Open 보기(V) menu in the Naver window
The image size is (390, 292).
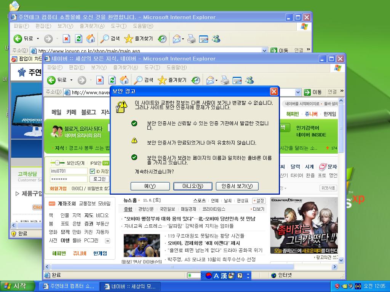point(99,68)
